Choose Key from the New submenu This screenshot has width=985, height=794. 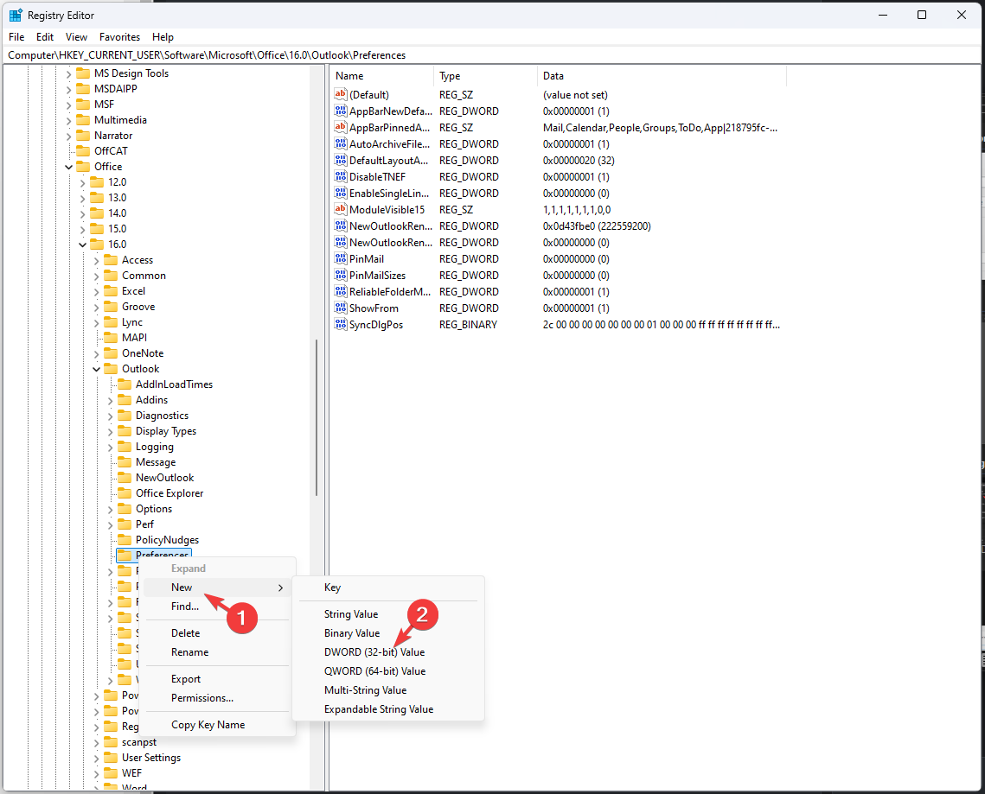[332, 588]
